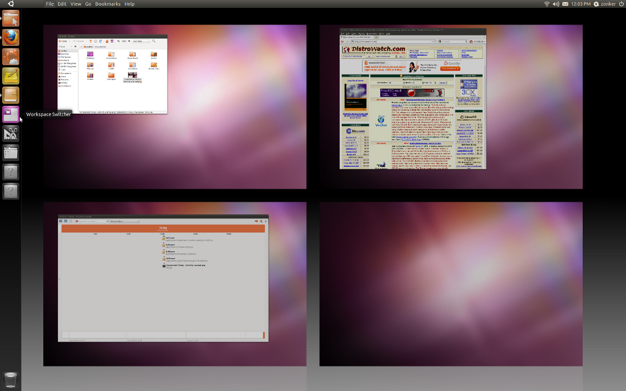
Task: Click the first view-mode icon in Activity Journal toolbar
Action: coord(61,221)
